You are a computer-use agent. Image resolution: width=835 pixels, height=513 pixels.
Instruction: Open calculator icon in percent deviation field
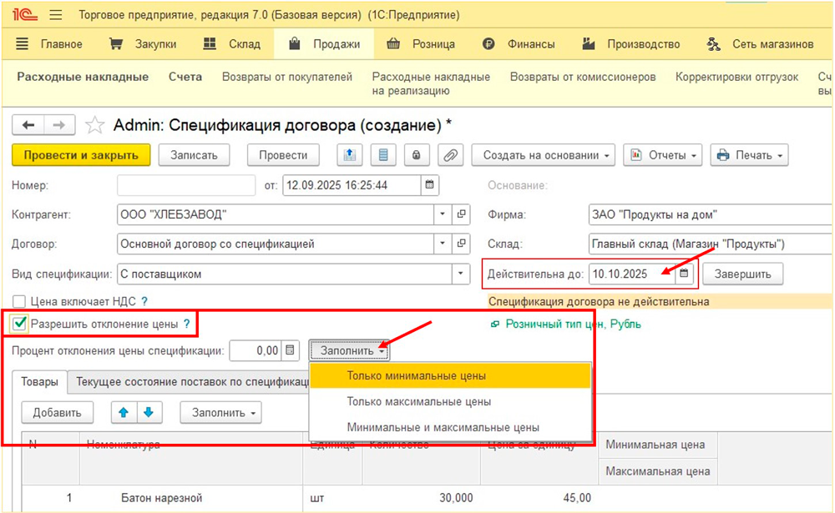[290, 351]
